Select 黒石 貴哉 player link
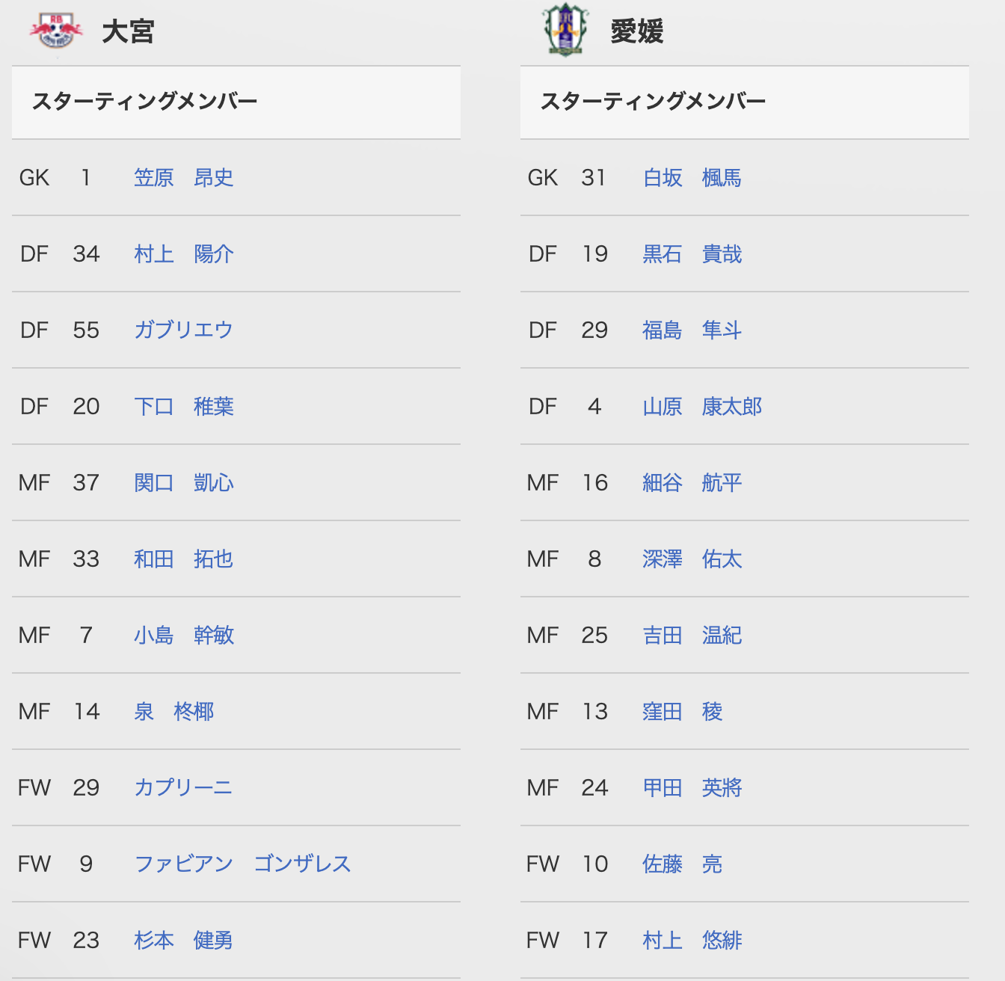 tap(692, 253)
